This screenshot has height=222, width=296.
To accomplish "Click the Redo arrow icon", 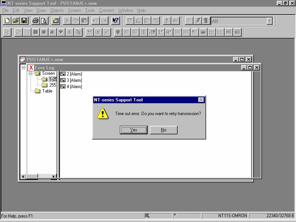I will (x=104, y=21).
